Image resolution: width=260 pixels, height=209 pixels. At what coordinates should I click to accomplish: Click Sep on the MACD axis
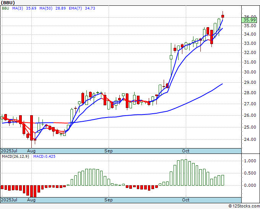(109, 200)
